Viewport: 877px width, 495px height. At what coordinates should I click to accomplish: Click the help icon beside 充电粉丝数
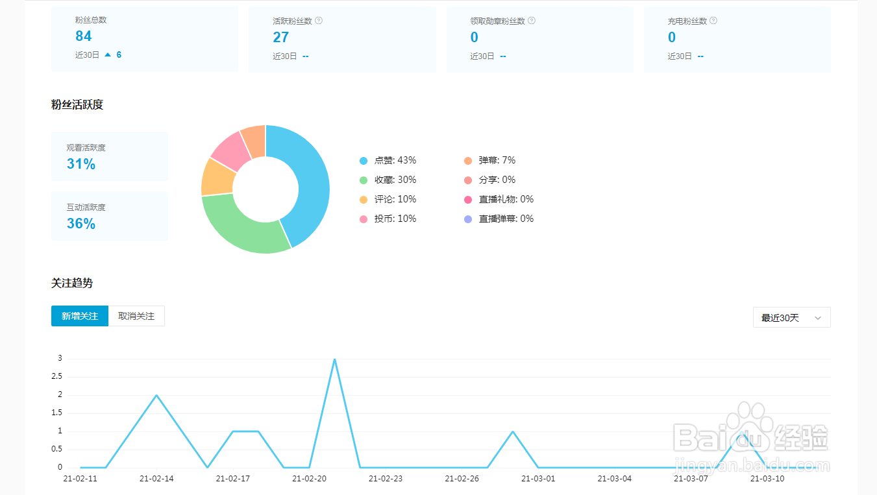click(713, 20)
